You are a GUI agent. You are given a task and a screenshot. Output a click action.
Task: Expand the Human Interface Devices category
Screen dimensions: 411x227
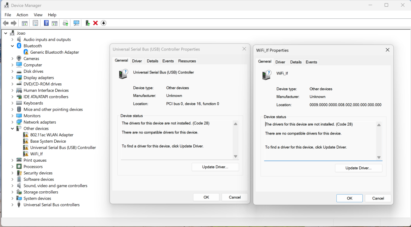pos(12,90)
